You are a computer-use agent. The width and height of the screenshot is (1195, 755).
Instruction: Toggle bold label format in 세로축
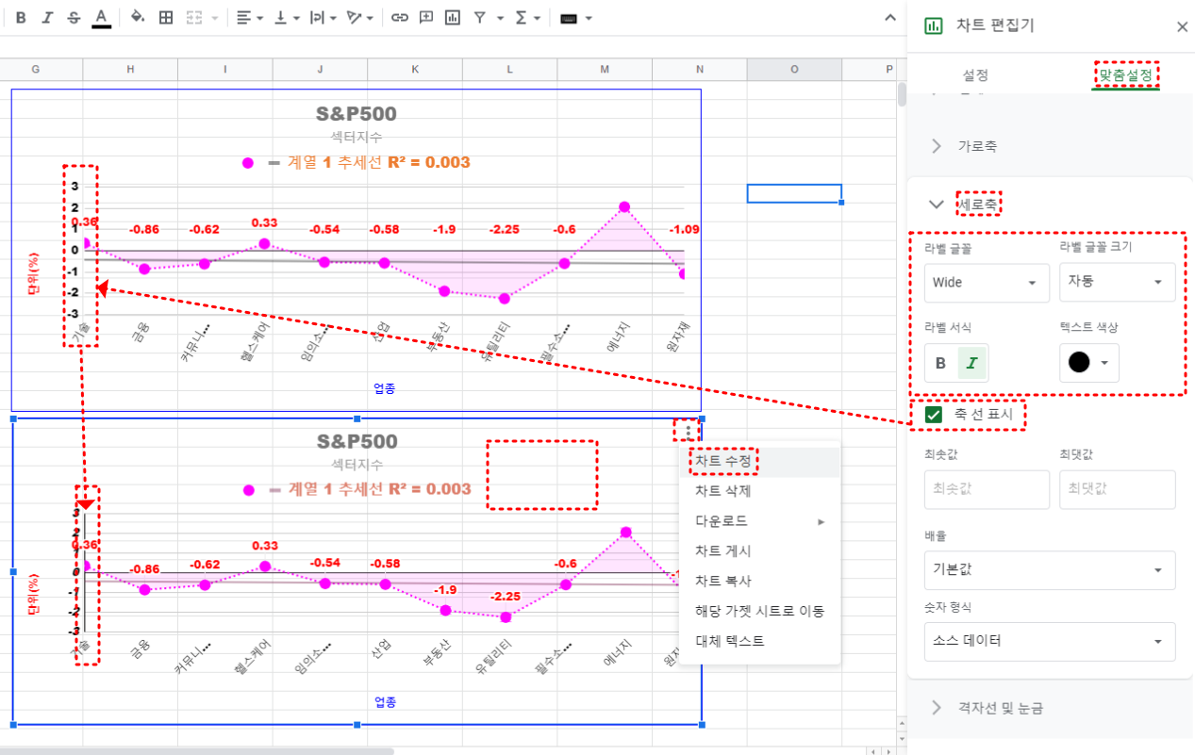coord(940,363)
